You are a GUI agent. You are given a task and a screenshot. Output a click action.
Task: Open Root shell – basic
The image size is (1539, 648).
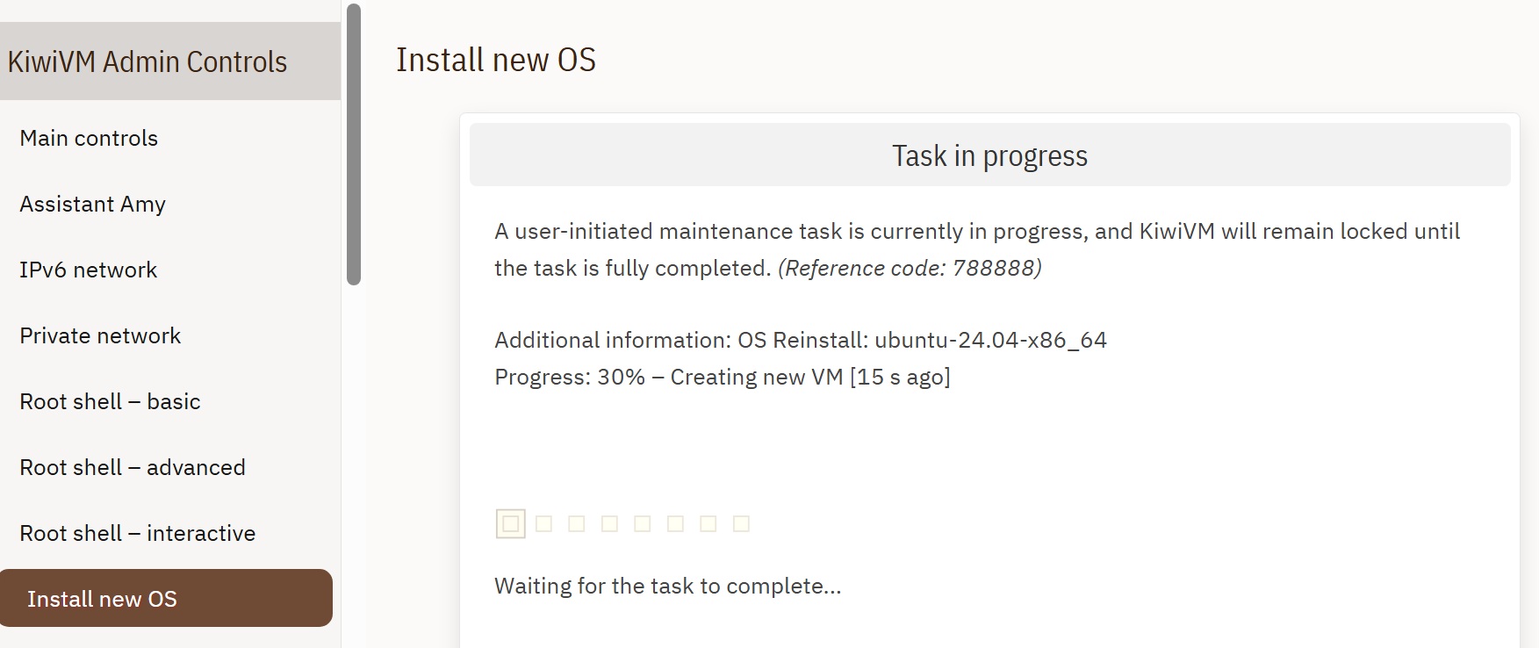click(x=110, y=401)
